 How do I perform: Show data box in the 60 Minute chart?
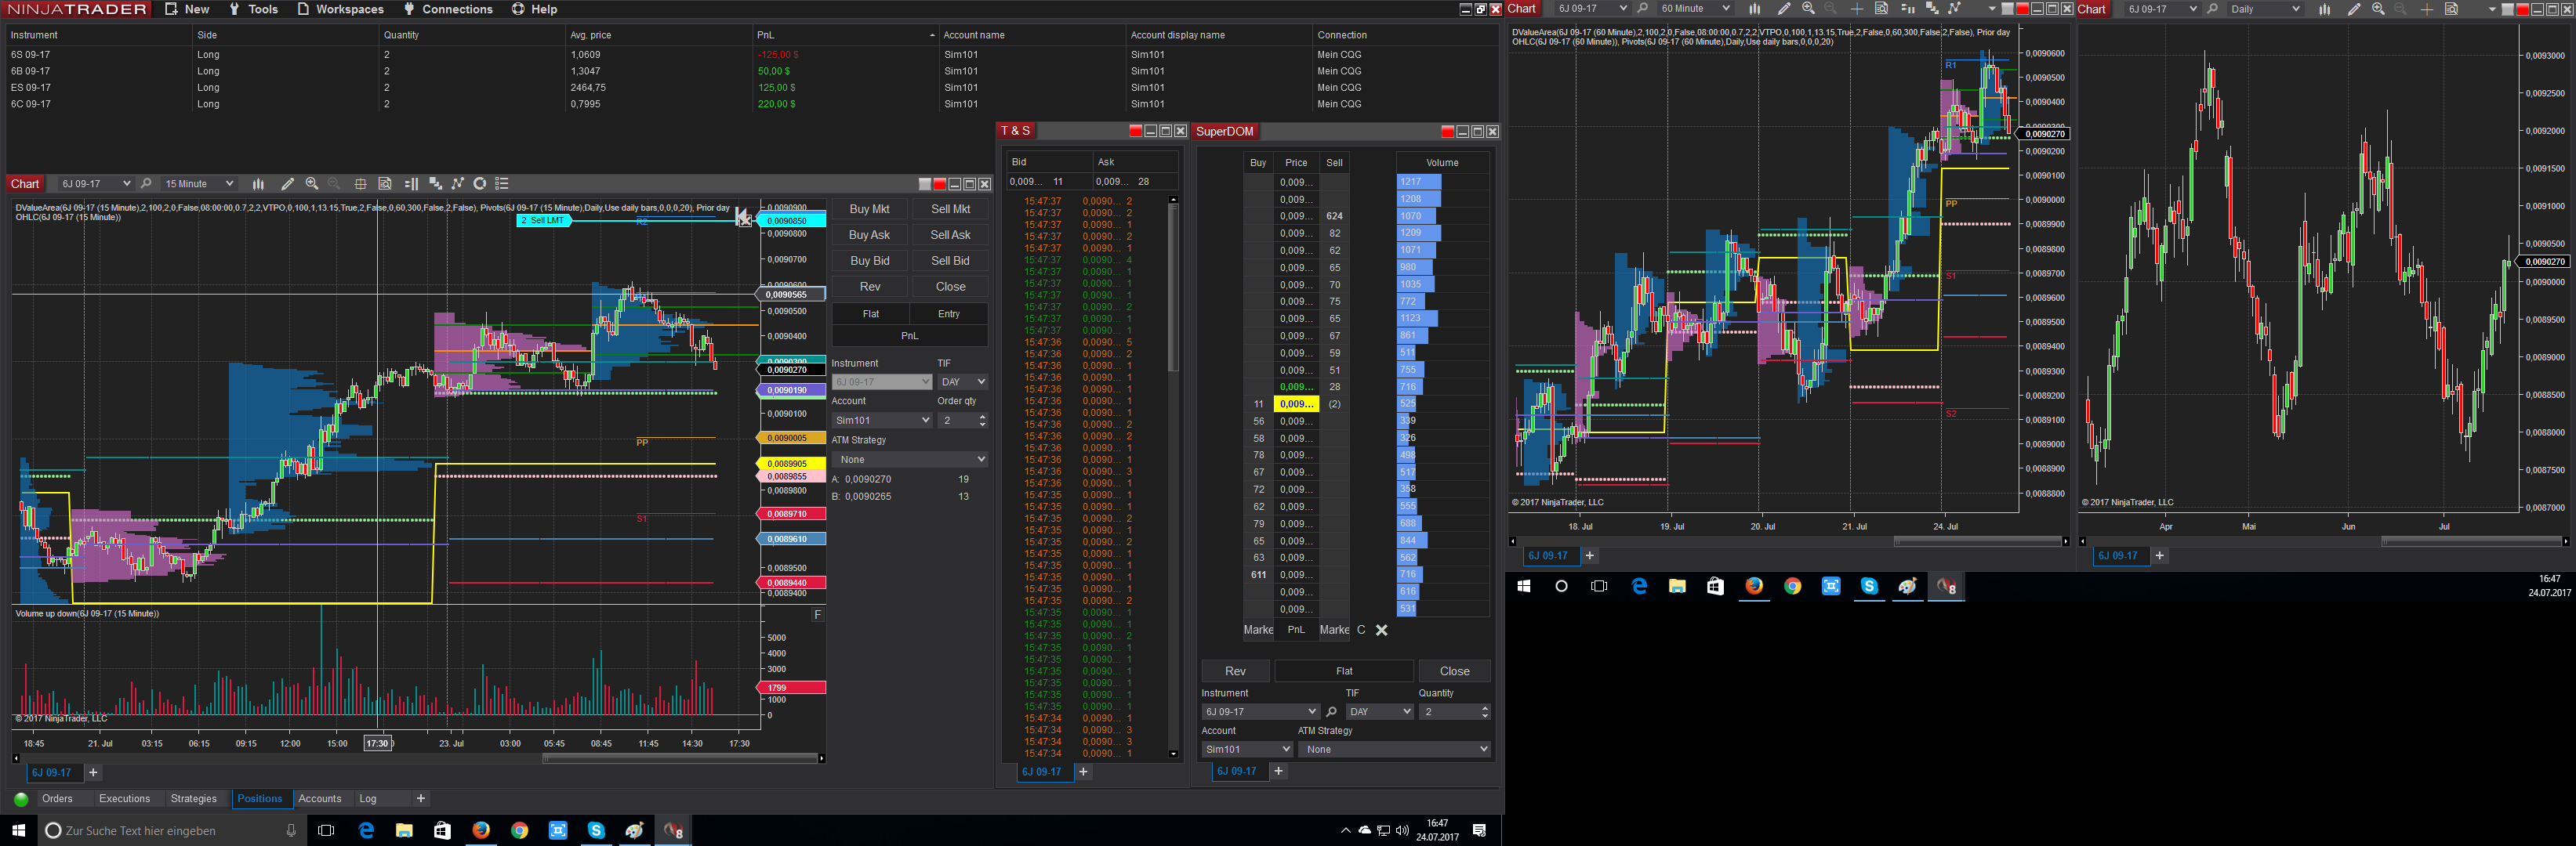(x=1881, y=9)
